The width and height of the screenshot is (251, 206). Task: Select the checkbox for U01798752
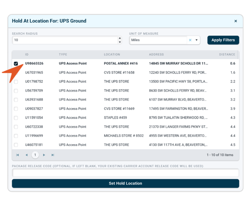(16, 82)
